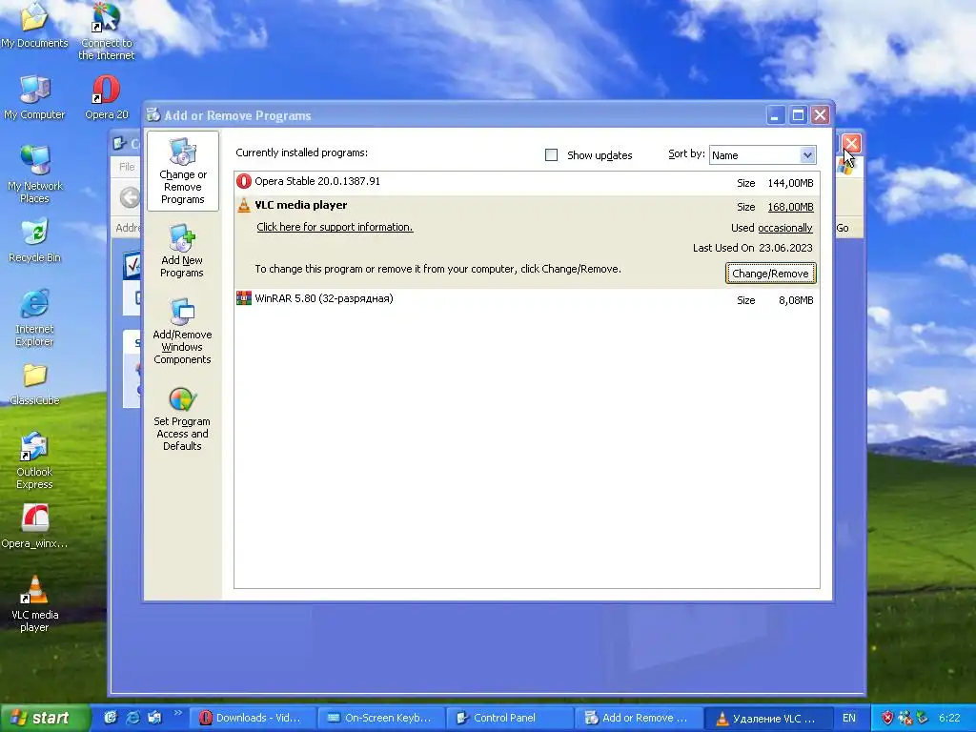The height and width of the screenshot is (732, 976).
Task: Select Outlook Express desktop shortcut
Action: click(x=34, y=460)
